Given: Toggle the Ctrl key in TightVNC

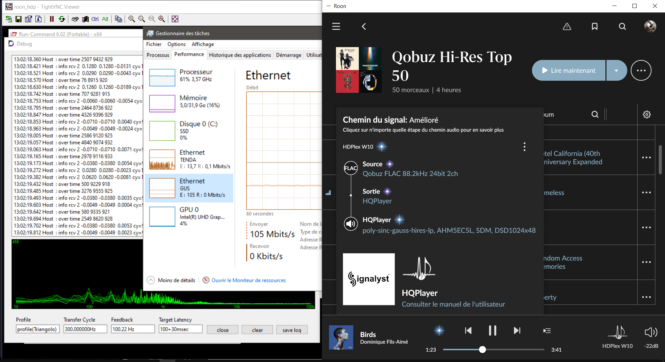Looking at the screenshot, I should point(95,19).
